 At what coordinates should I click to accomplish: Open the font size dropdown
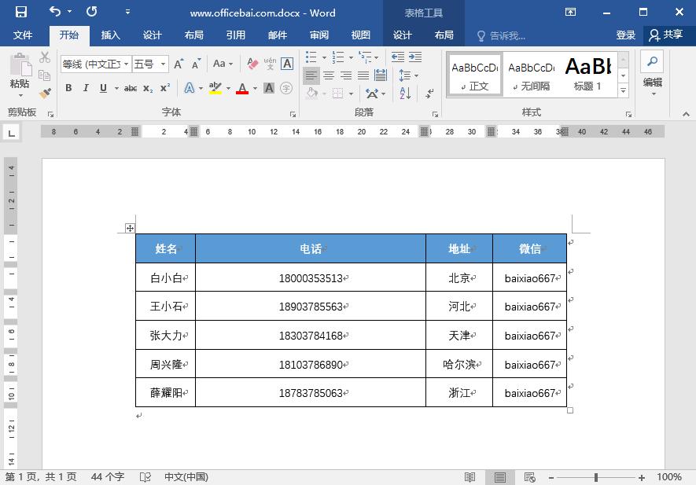pos(163,63)
